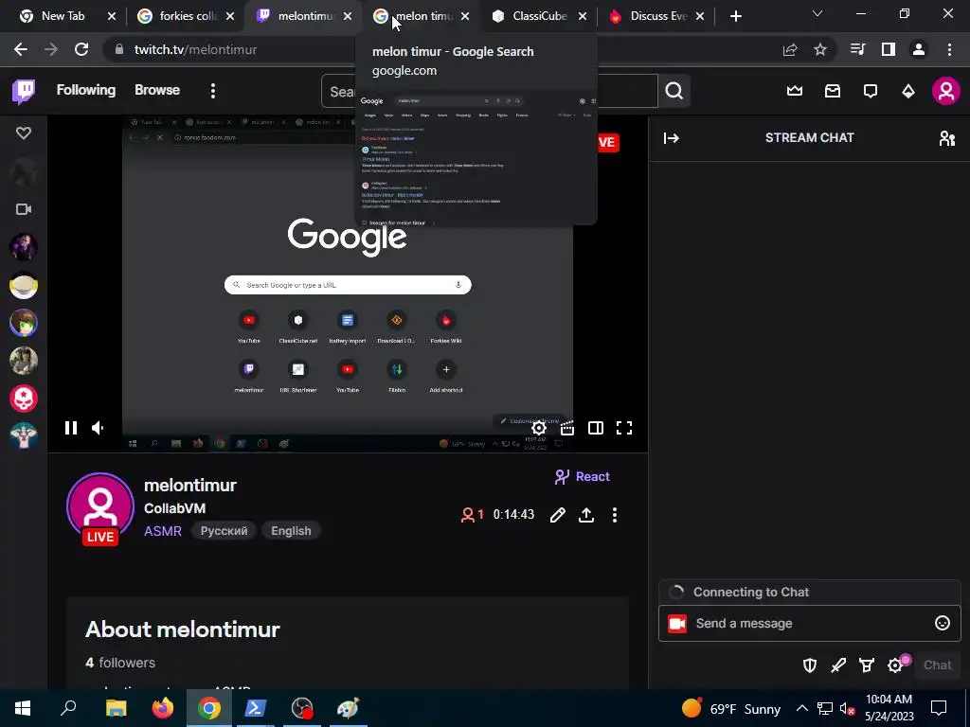The width and height of the screenshot is (970, 727).
Task: Open chat settings gear icon
Action: tap(895, 665)
